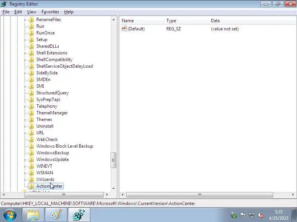
Task: Expand the Shell Extensions key
Action: click(25, 53)
